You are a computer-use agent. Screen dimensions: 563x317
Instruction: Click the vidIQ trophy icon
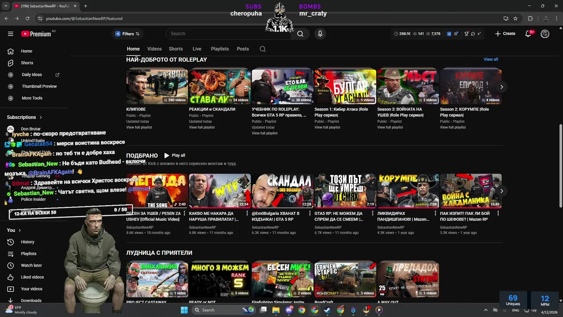467,33
